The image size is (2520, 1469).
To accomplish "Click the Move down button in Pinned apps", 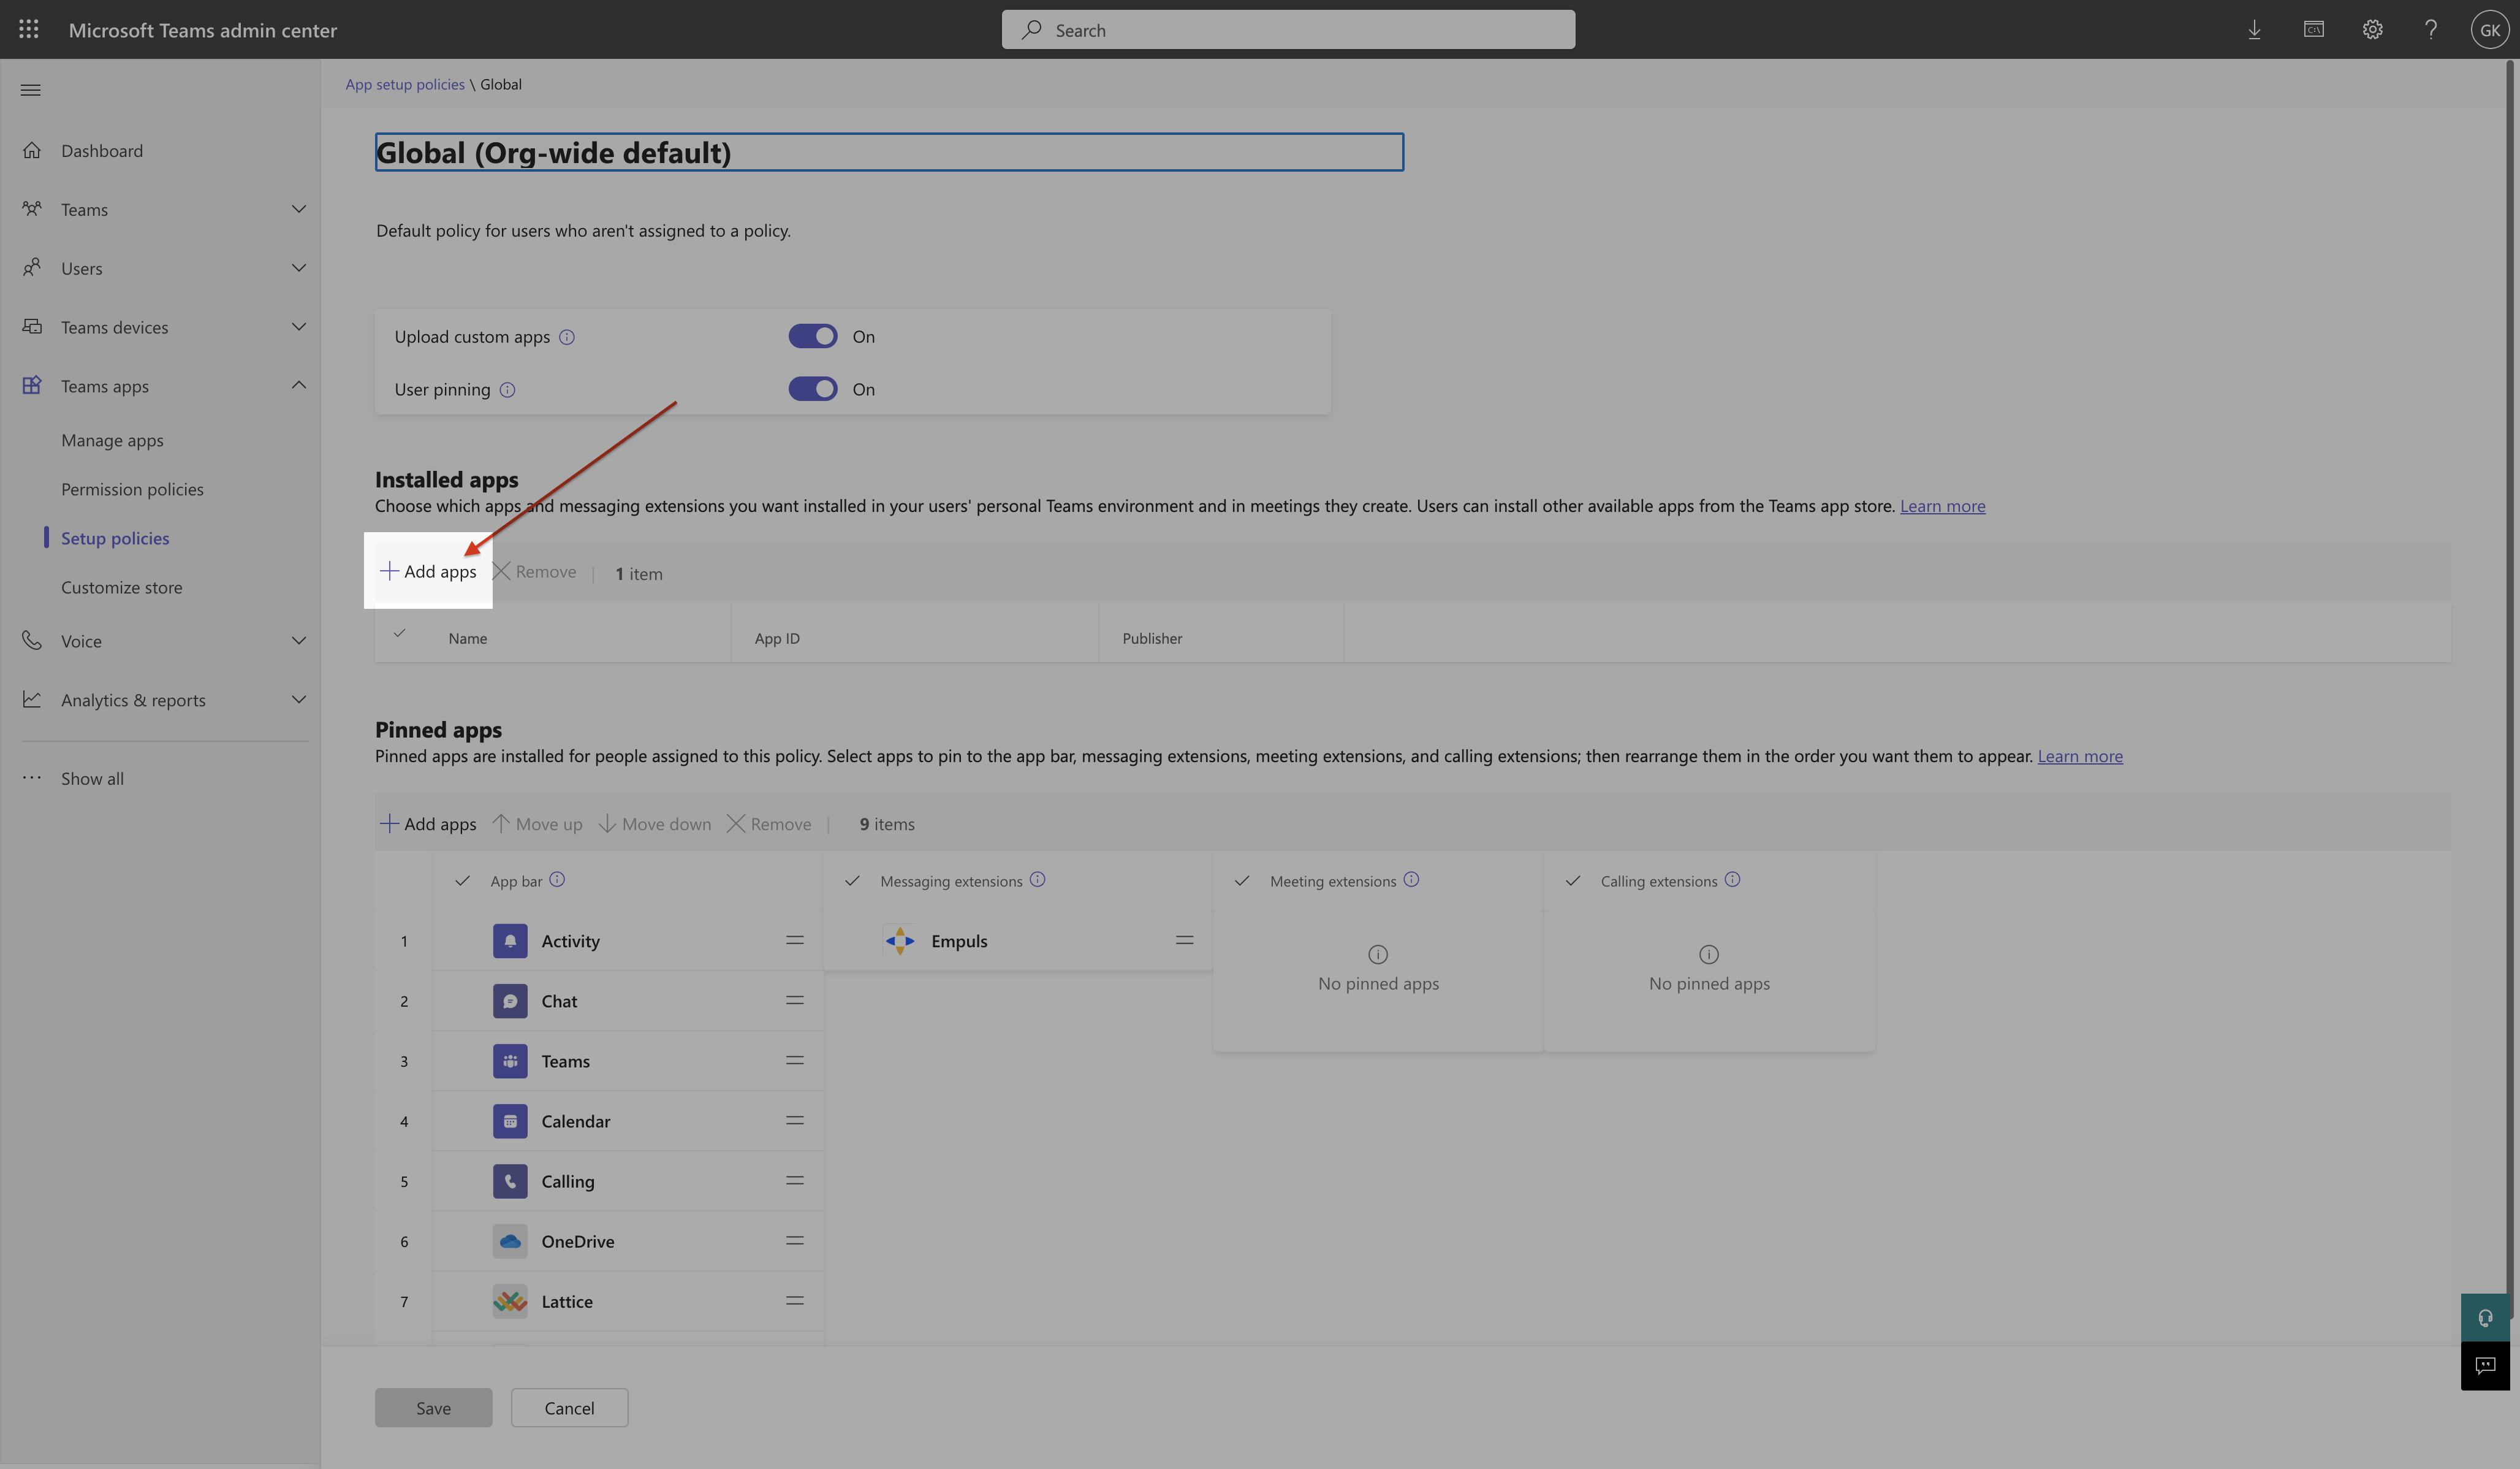I will coord(654,823).
